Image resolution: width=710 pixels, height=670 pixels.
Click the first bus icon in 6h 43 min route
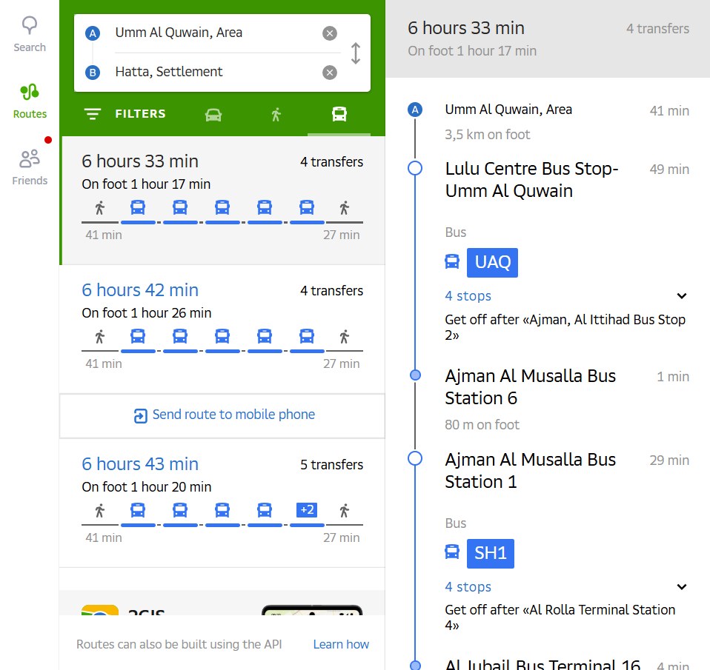(x=138, y=510)
